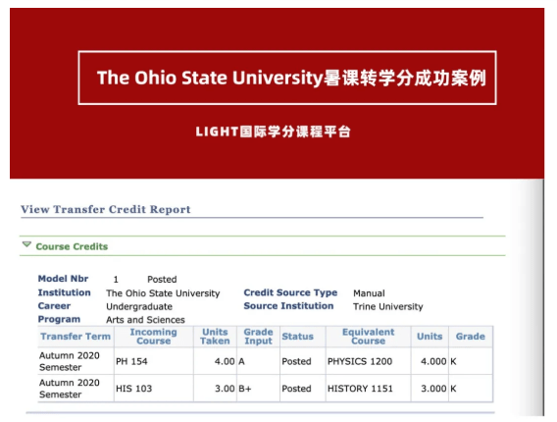Click Posted status in PH 154 row
Screen dimensions: 557x422
296,361
